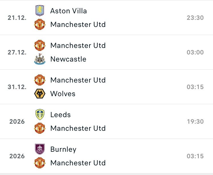The width and height of the screenshot is (213, 175).
Task: Open the Burnley team name
Action: pyautogui.click(x=63, y=149)
